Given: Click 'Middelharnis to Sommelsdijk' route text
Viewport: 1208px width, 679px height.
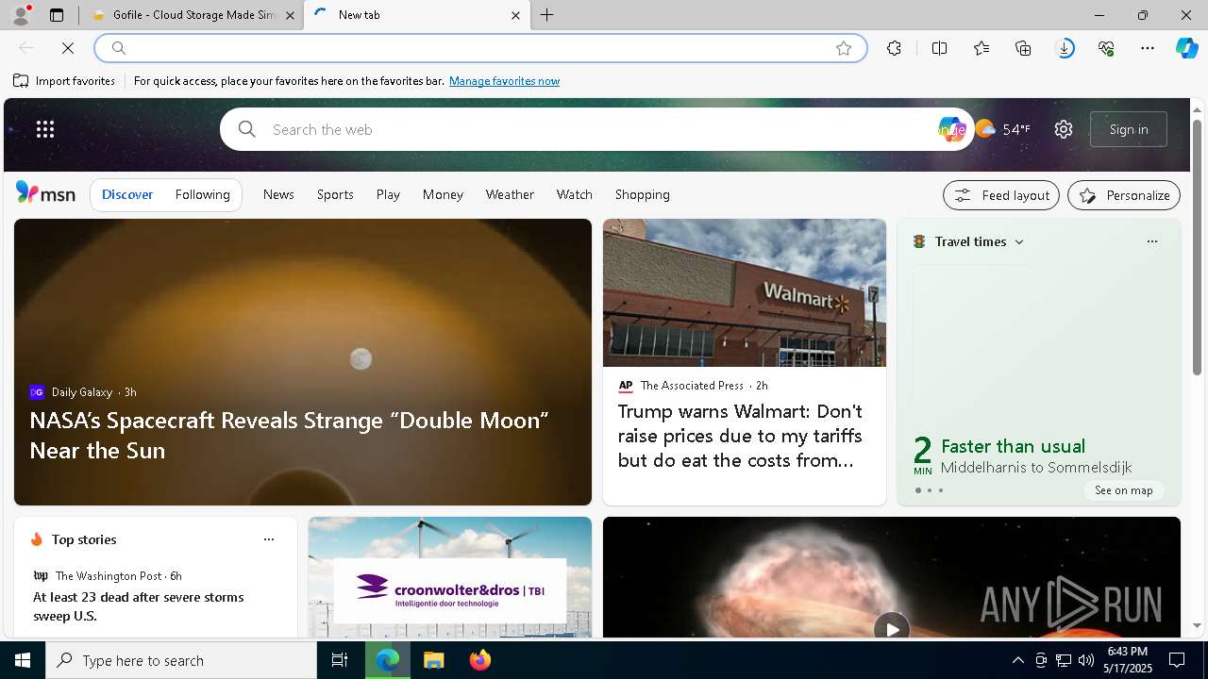Looking at the screenshot, I should coord(1036,468).
